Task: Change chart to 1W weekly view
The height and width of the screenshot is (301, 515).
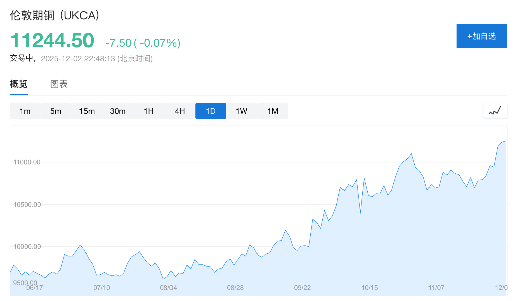Action: pos(242,111)
